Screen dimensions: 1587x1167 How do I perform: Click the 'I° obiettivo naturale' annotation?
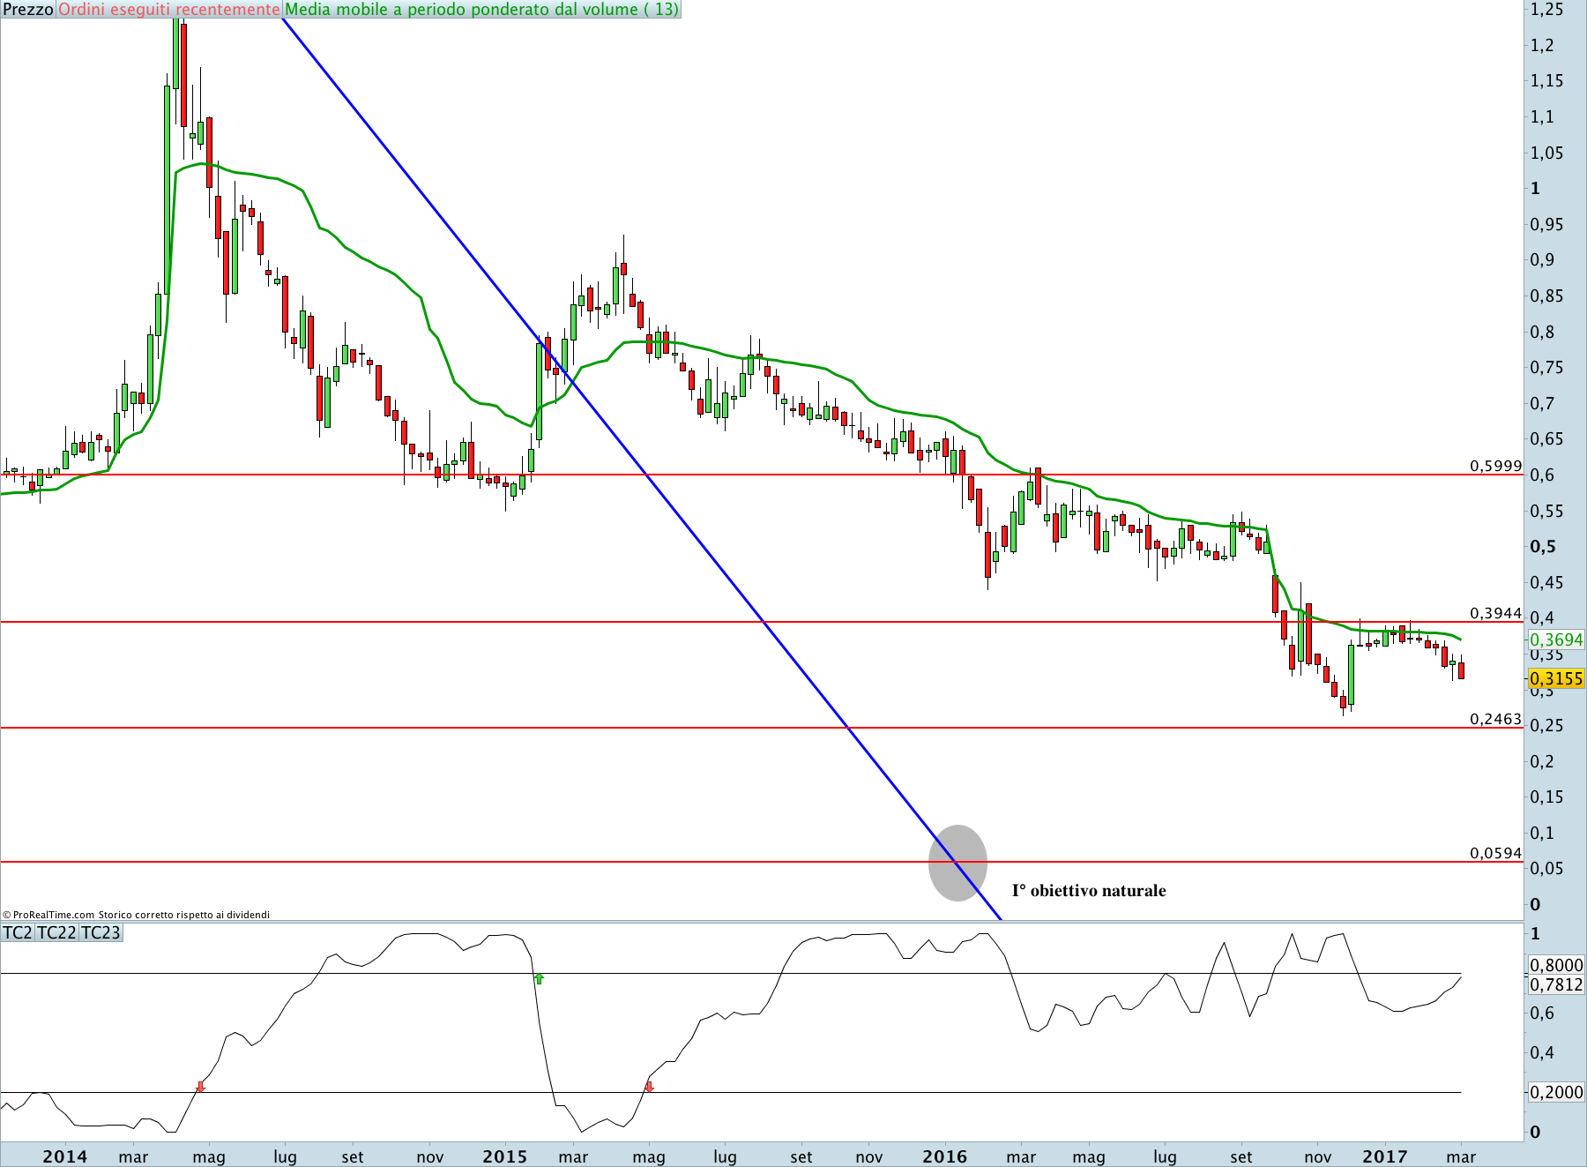(x=1088, y=890)
